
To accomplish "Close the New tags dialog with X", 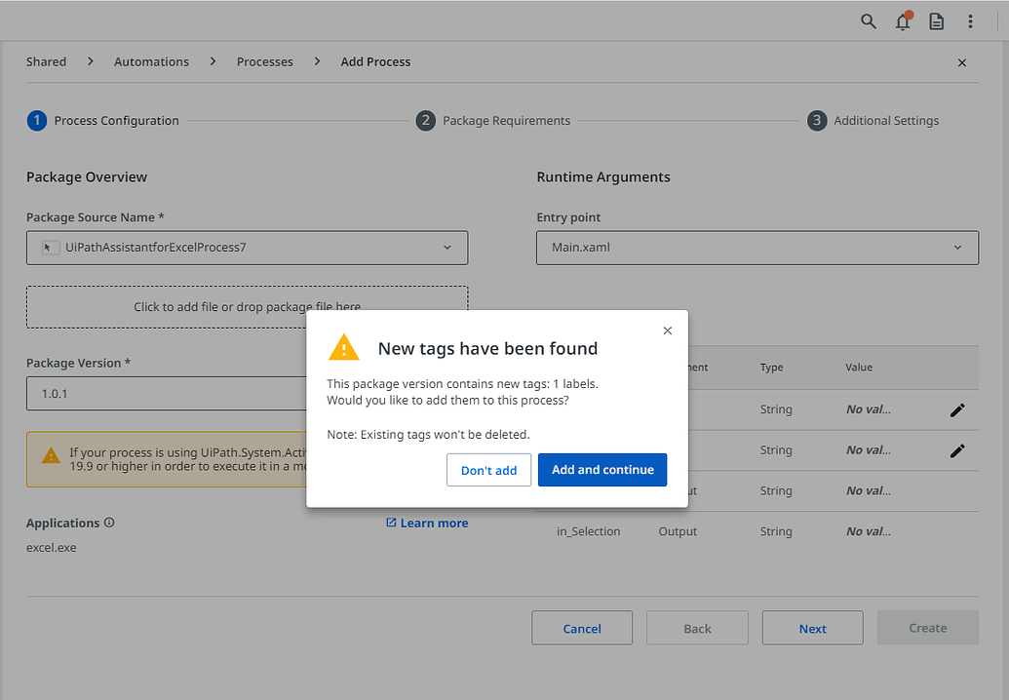I will (x=668, y=331).
